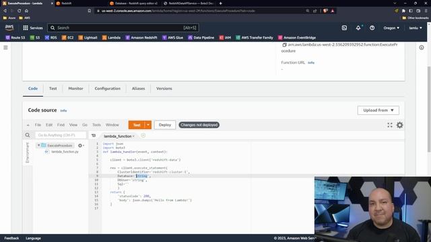Click the AWS console search field

123,28
